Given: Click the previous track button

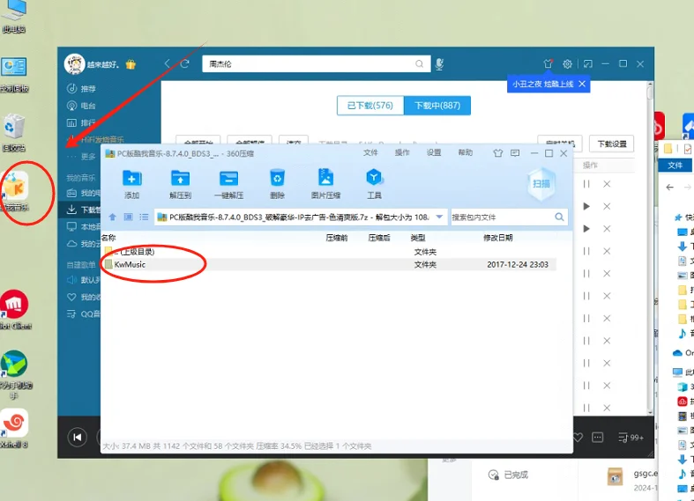Looking at the screenshot, I should (77, 438).
